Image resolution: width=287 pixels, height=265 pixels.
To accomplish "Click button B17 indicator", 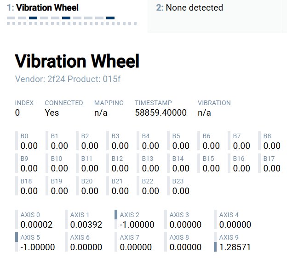I will (271, 163).
